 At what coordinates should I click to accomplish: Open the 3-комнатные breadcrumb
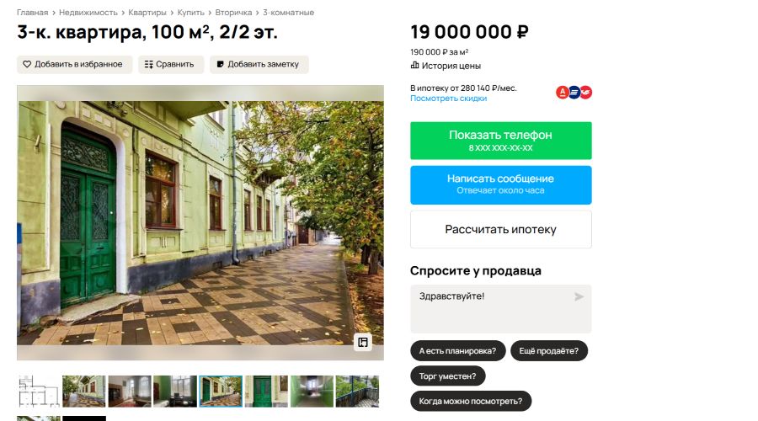289,13
